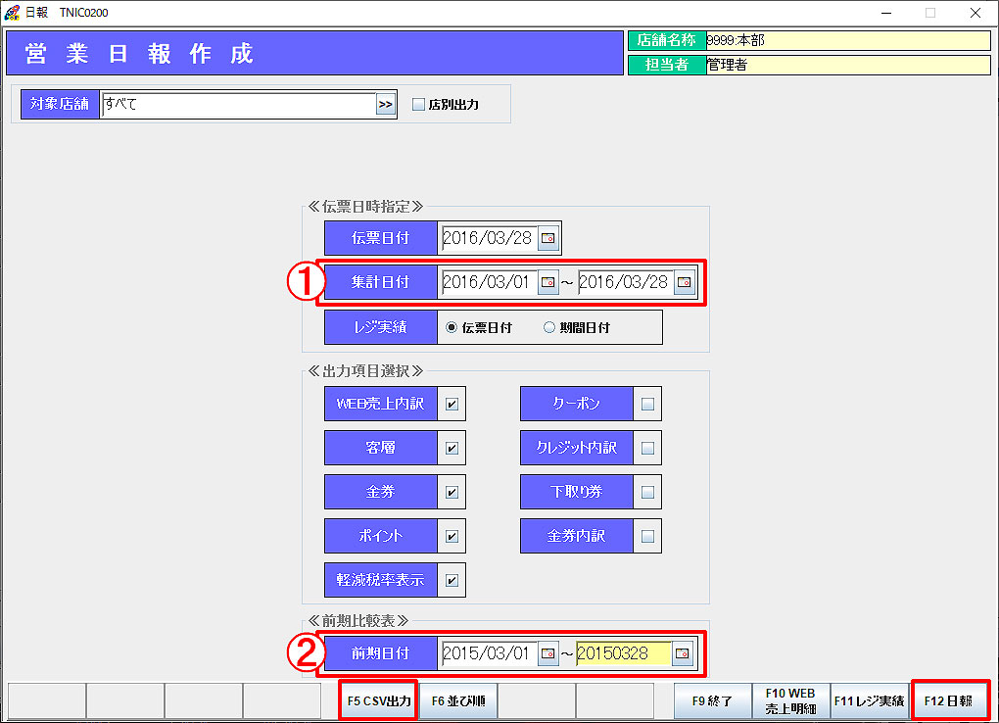Enable the 下取り券 checkbox
Image resolution: width=999 pixels, height=723 pixels.
tap(648, 492)
